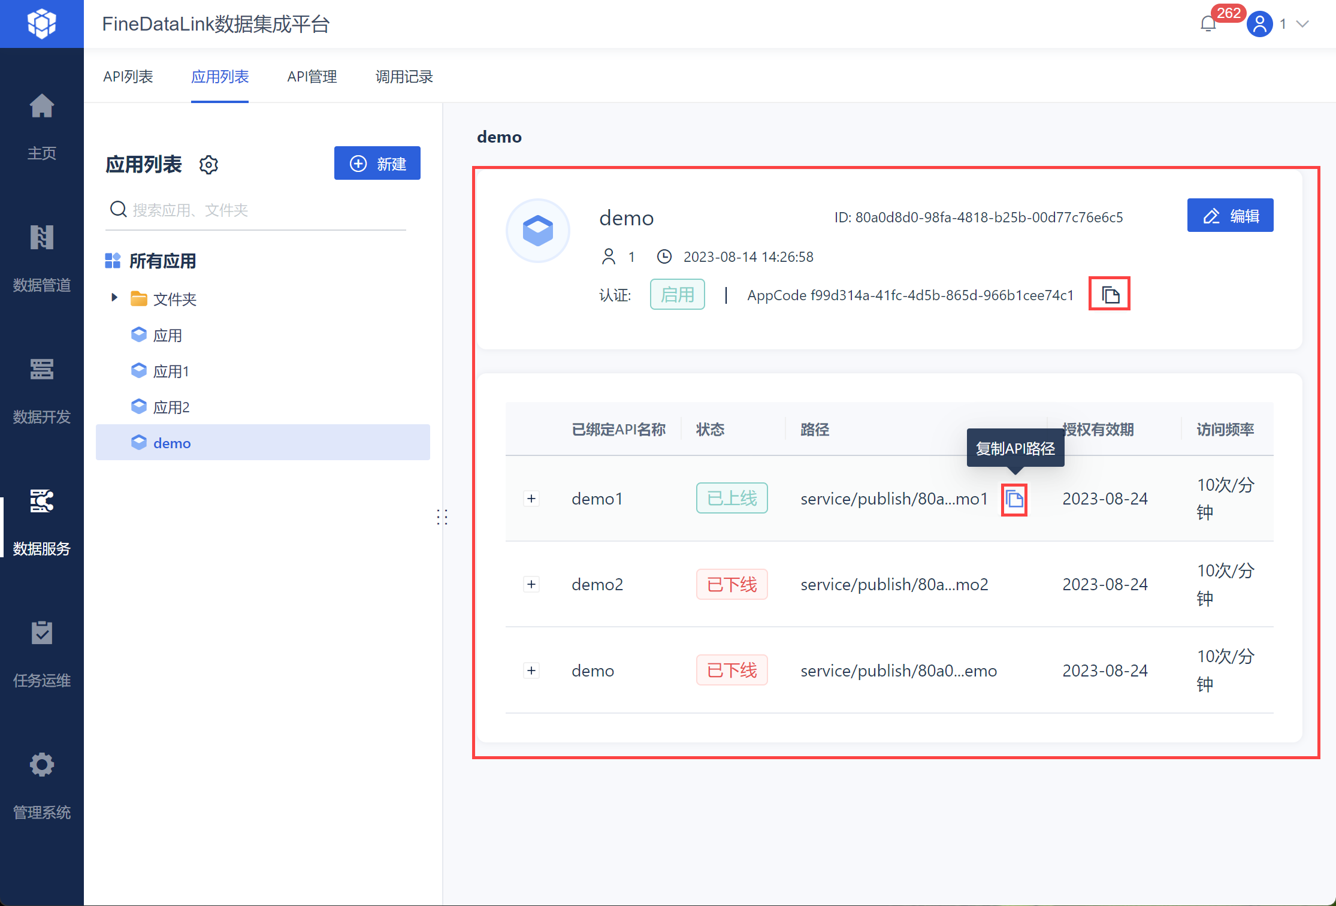Open application list settings gear
The image size is (1336, 906).
(208, 165)
